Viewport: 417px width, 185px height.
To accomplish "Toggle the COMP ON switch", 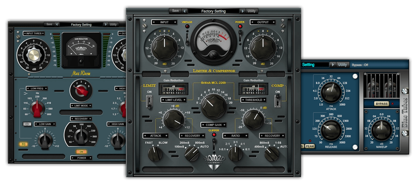I will pyautogui.click(x=278, y=102).
